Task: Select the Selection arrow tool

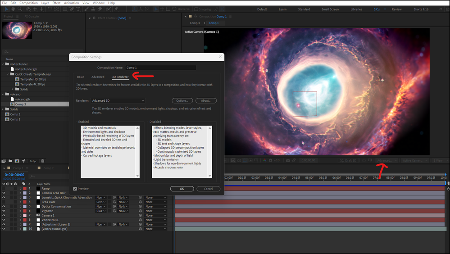Action: pos(7,9)
